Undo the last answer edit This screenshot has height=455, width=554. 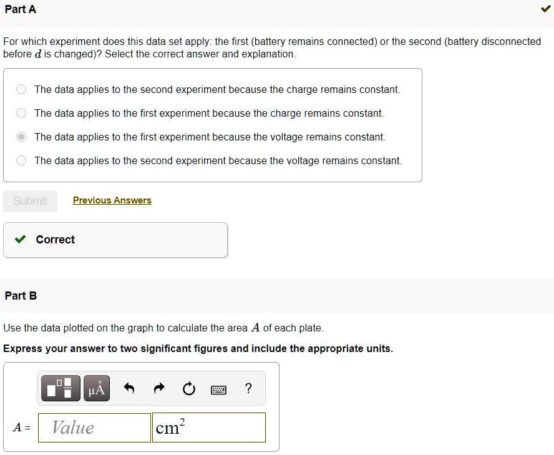tap(129, 389)
